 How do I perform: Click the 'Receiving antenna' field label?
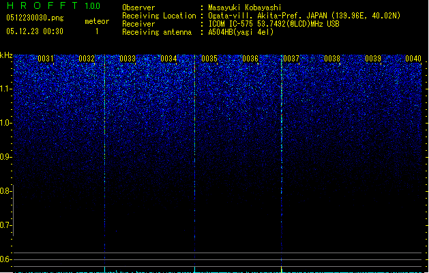(x=157, y=32)
